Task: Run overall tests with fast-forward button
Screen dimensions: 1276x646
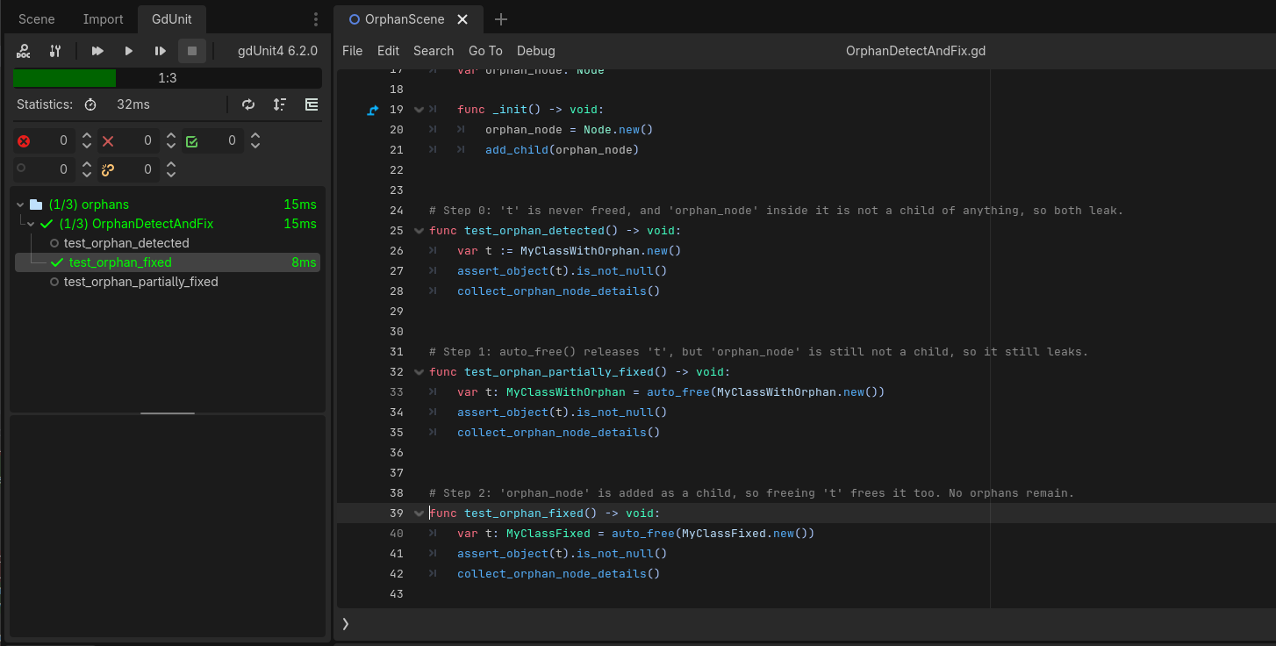Action: tap(98, 51)
